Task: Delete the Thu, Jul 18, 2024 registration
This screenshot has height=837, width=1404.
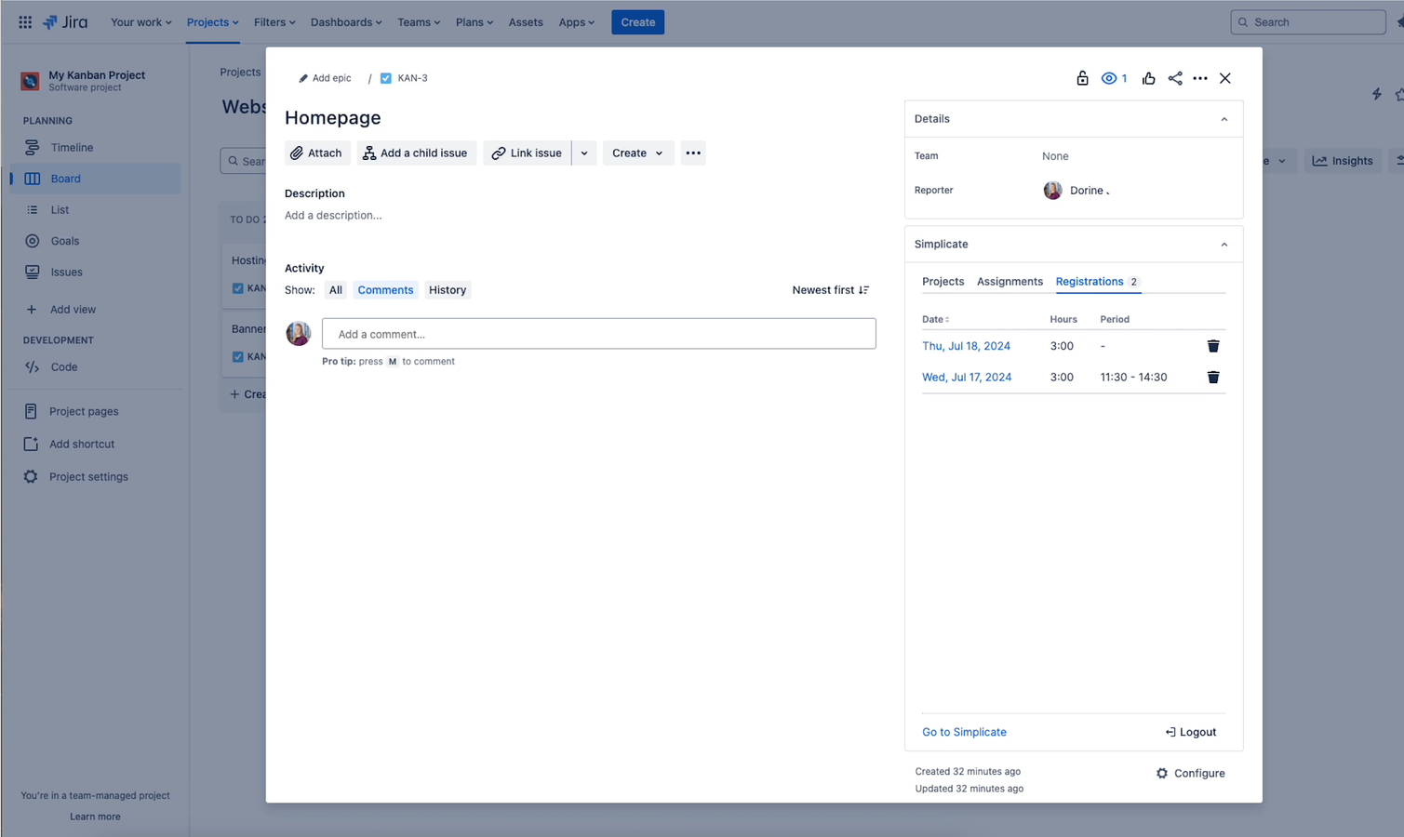Action: click(1213, 346)
